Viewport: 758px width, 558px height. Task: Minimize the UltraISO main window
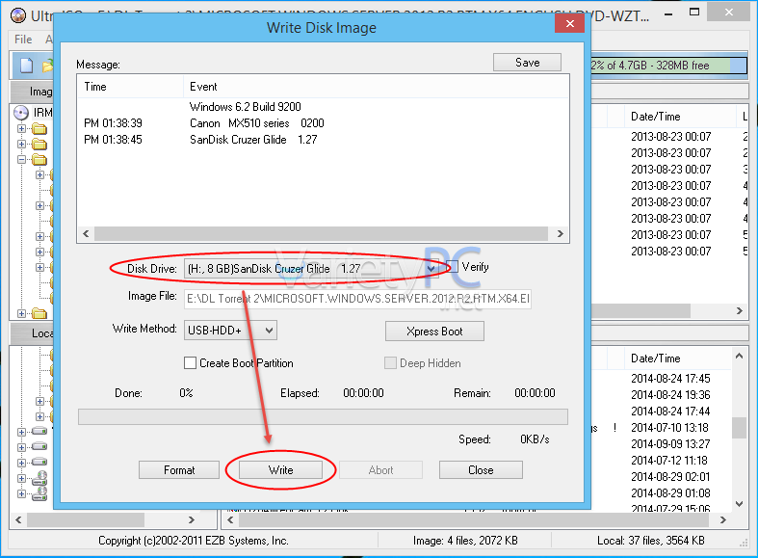point(668,14)
